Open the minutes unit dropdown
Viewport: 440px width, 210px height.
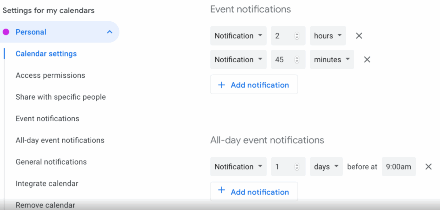coord(332,60)
